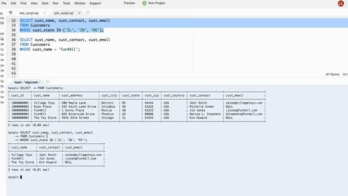Open the red user avatar icon

[341, 3]
